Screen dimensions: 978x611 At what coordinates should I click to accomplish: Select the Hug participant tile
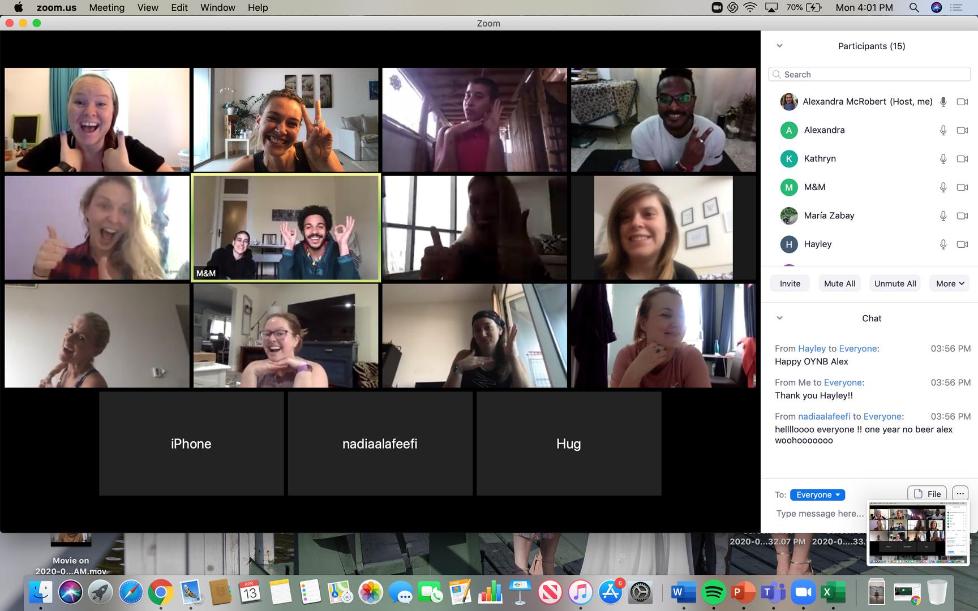click(569, 444)
